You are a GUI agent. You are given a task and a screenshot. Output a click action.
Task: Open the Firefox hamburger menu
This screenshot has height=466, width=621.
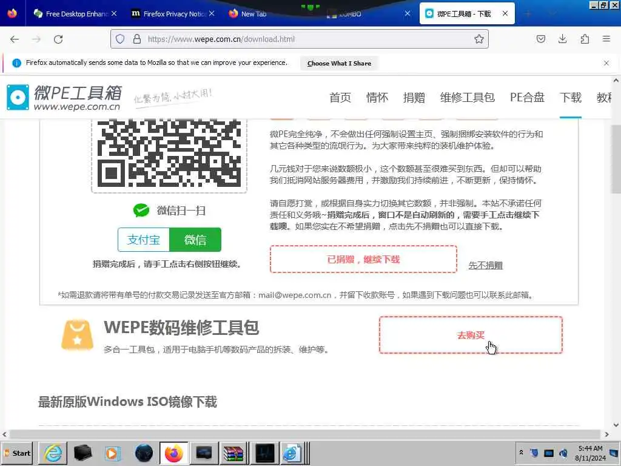(x=606, y=39)
